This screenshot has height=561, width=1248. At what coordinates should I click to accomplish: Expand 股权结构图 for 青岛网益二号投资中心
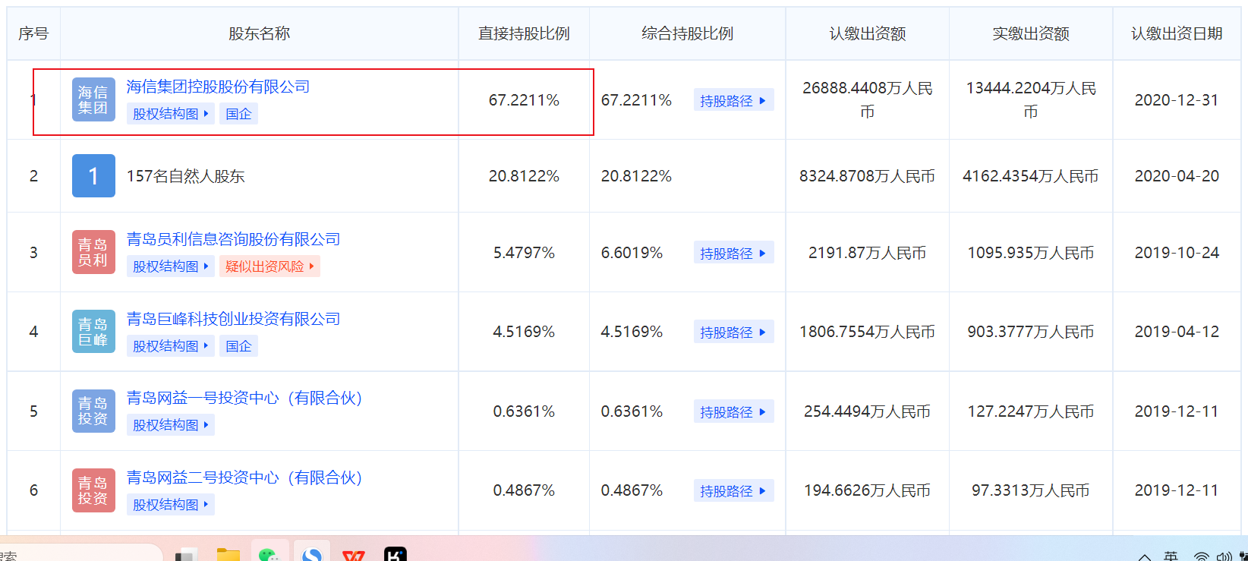(171, 505)
